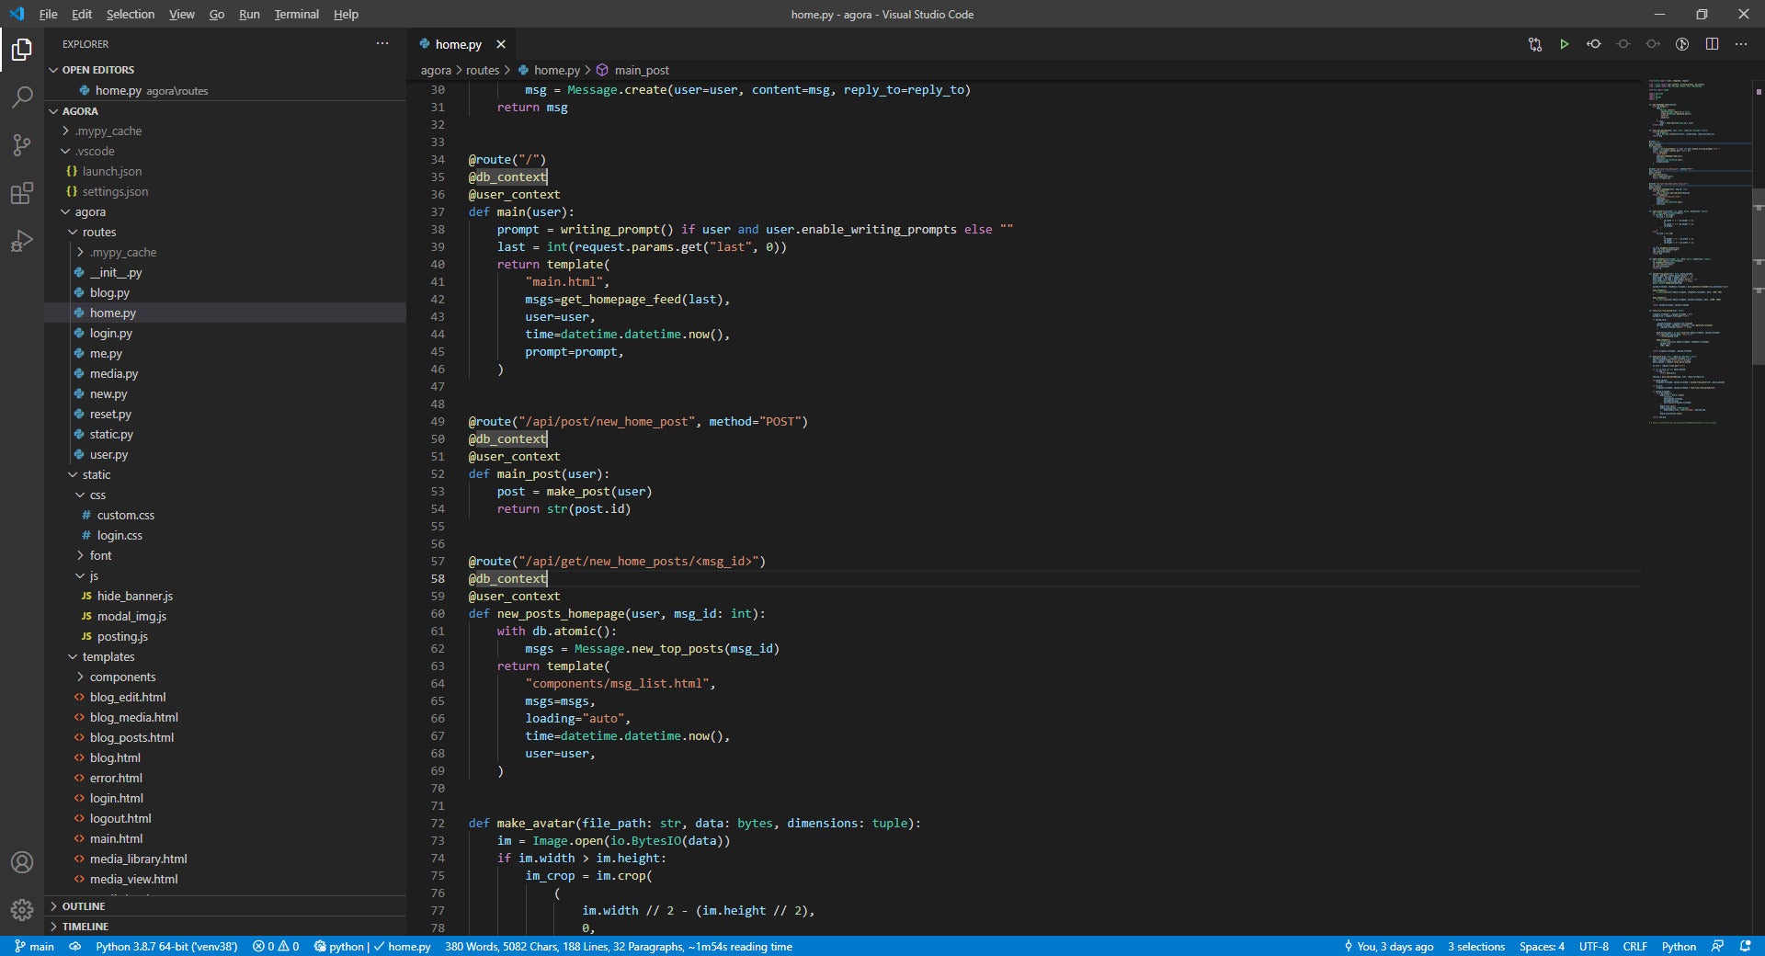Select the home.py editor tab
1765x956 pixels.
(x=461, y=44)
